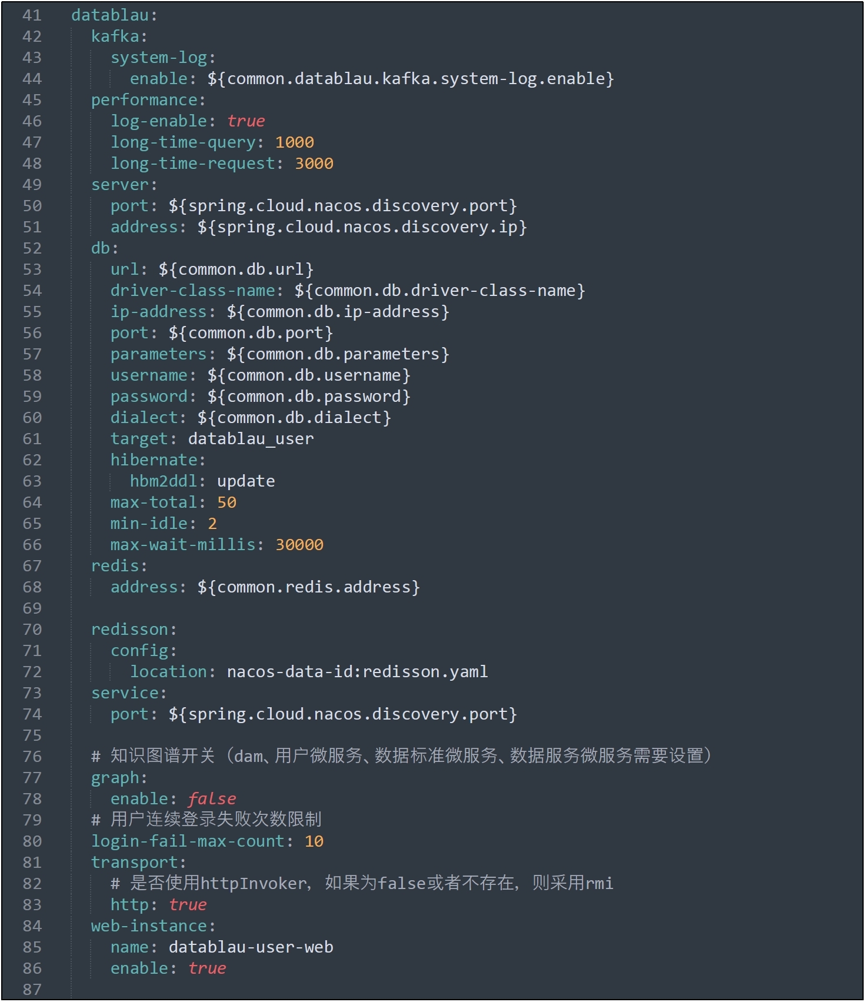Click the max-total value 50
The width and height of the screenshot is (866, 1002).
tap(227, 502)
